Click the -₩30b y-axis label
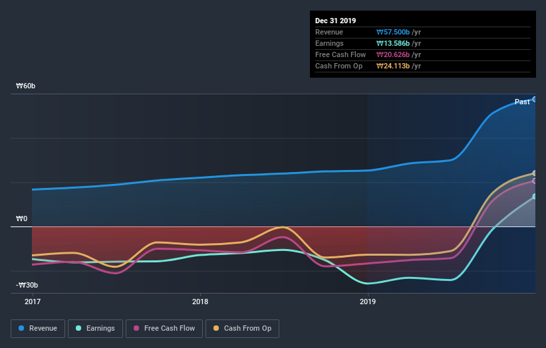 pos(27,285)
